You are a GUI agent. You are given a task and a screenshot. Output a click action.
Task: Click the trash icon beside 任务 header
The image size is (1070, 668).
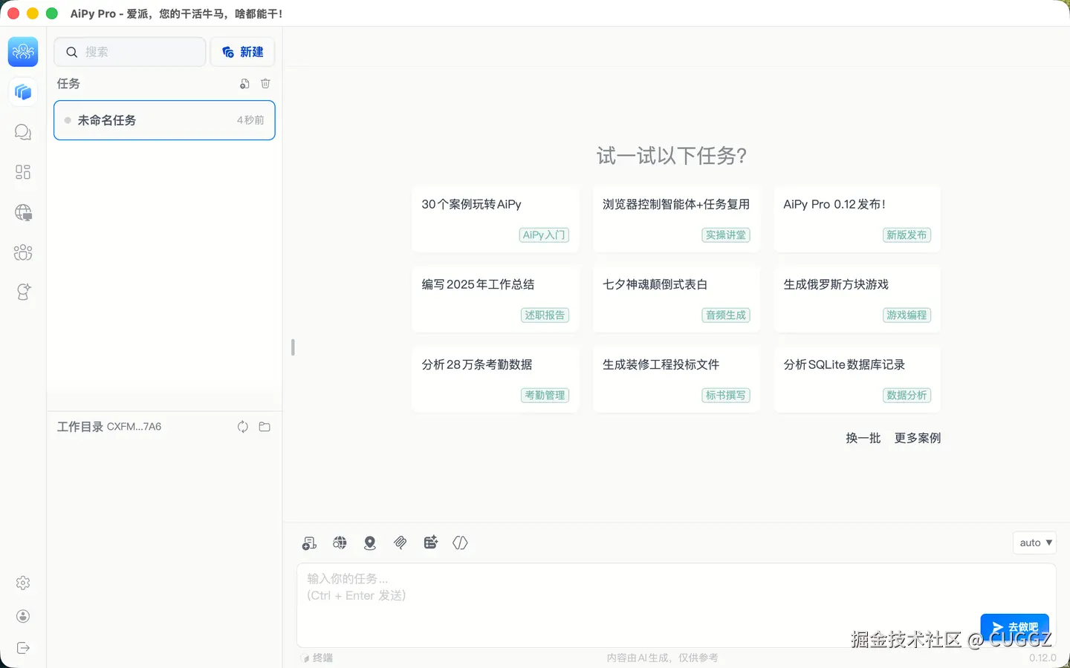[265, 84]
